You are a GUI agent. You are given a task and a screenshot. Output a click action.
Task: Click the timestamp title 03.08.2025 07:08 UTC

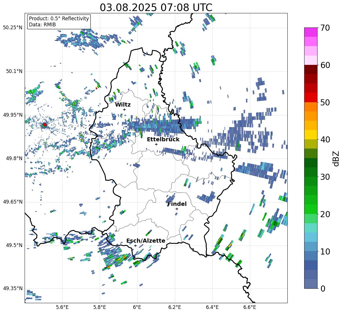156,8
